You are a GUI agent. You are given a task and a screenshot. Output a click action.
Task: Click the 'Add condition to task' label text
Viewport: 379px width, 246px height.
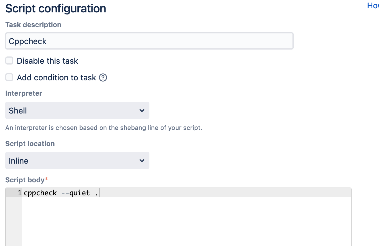[x=57, y=78]
